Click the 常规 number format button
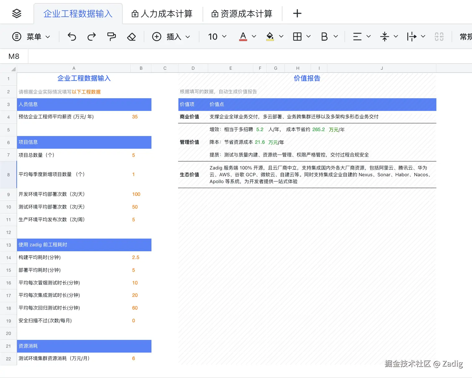The image size is (472, 378). click(465, 37)
